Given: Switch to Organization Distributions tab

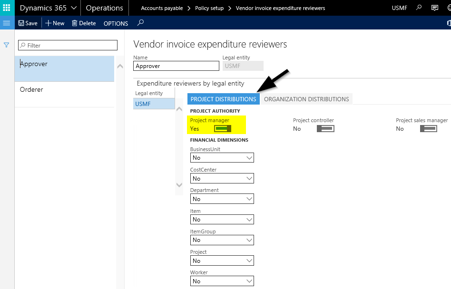Looking at the screenshot, I should click(x=306, y=99).
